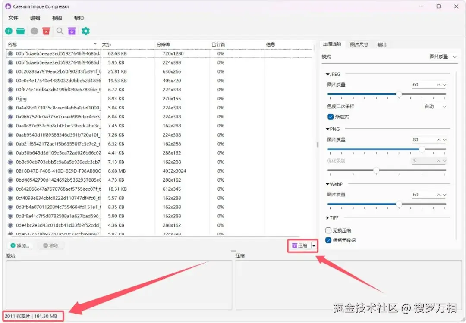Toggle the 无损压缩 checkbox

328,230
